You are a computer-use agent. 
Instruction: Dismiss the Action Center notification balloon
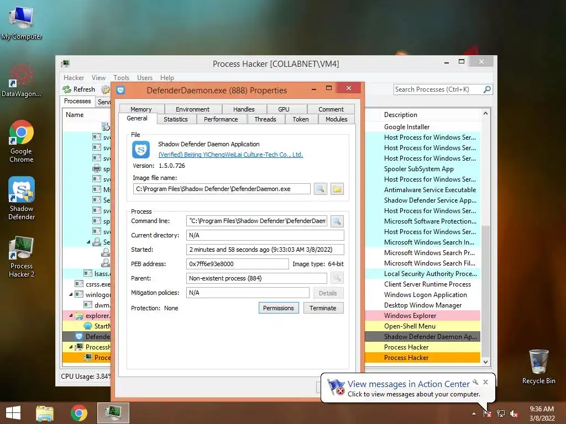485,382
